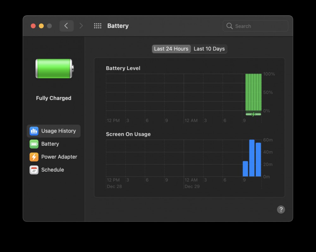The image size is (316, 252).
Task: Click the Screen On Usage heading
Action: 128,134
